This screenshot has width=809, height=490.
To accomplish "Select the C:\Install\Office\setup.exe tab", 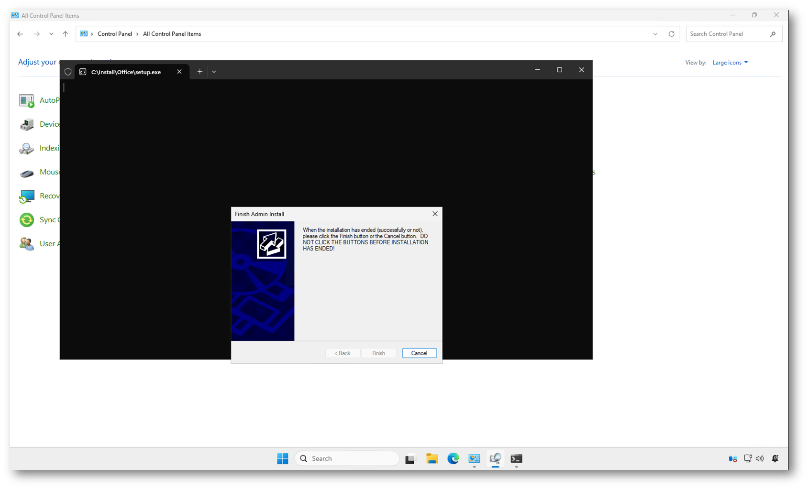I will [x=126, y=72].
